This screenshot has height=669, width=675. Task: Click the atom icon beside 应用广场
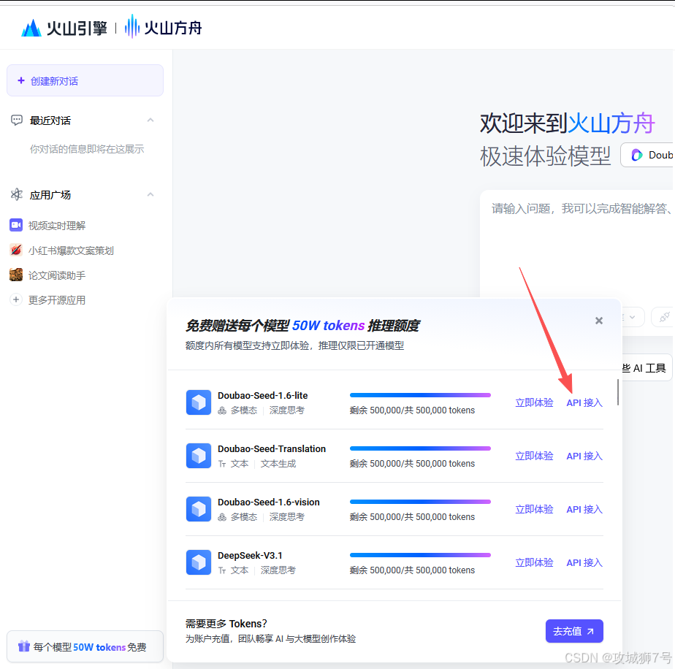point(16,194)
